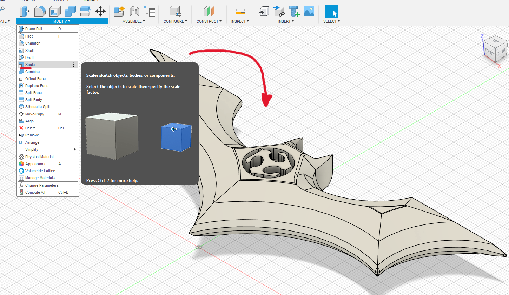Click the Joint icon in the Assemble group
The image size is (509, 295).
(134, 11)
